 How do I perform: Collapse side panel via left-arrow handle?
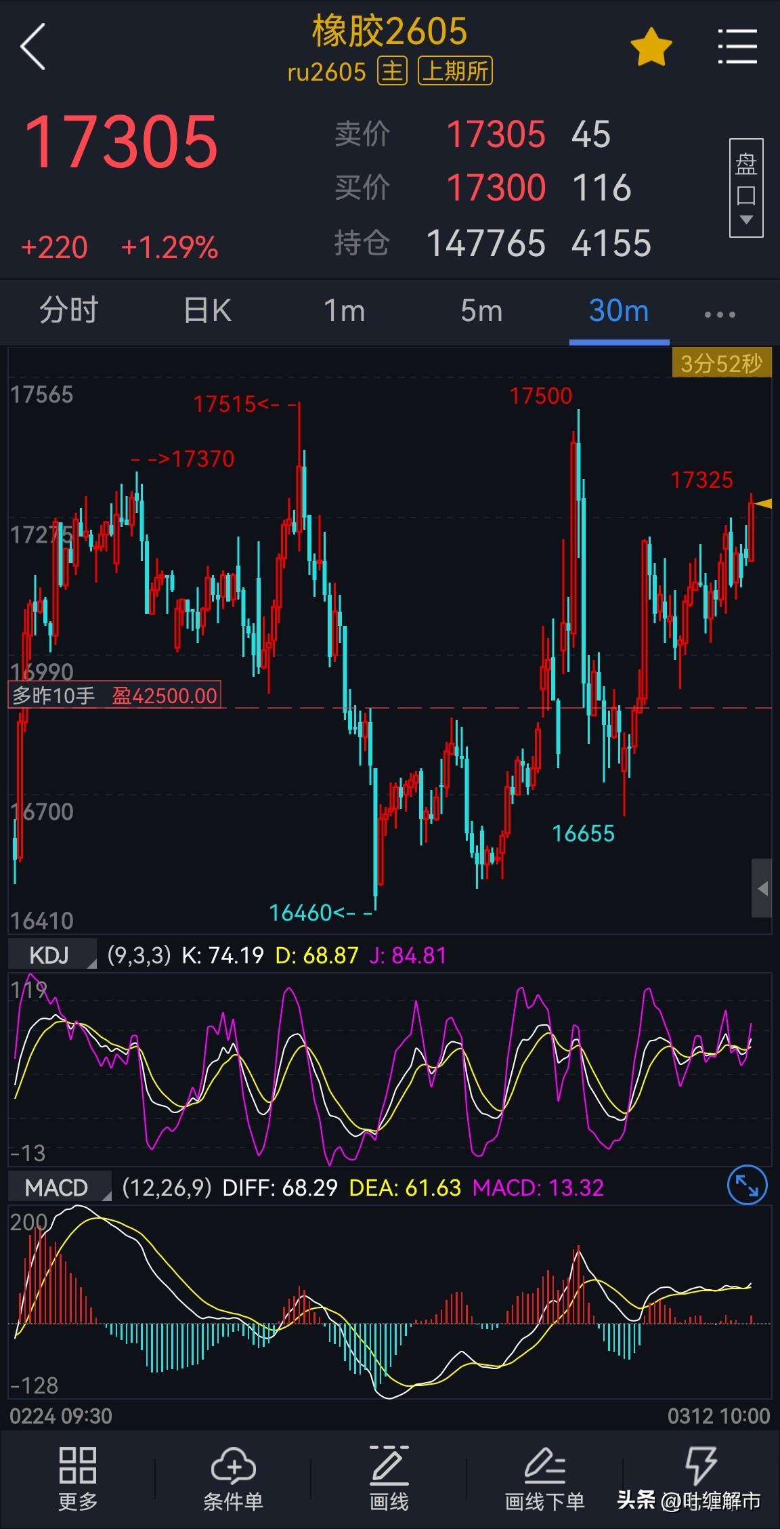click(x=762, y=888)
